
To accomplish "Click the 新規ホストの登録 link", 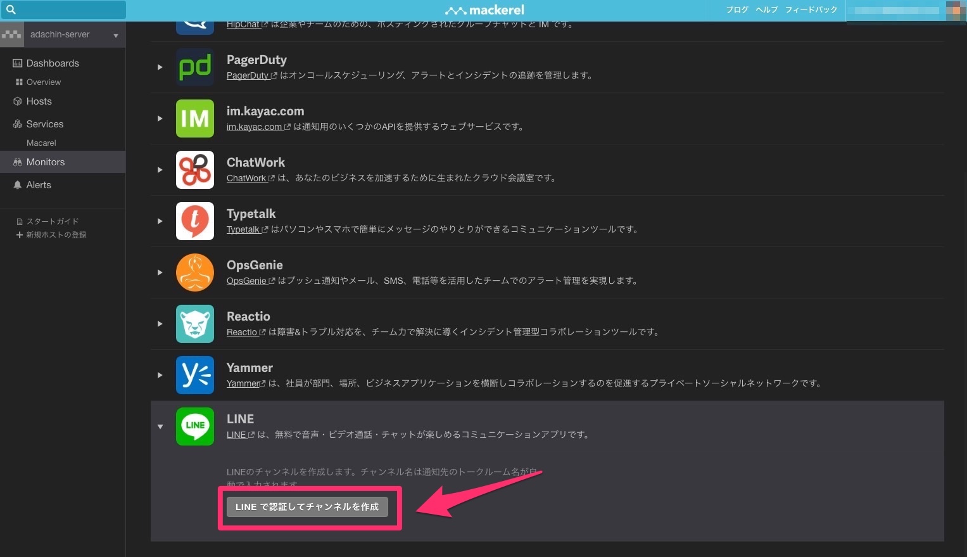I will [x=56, y=235].
